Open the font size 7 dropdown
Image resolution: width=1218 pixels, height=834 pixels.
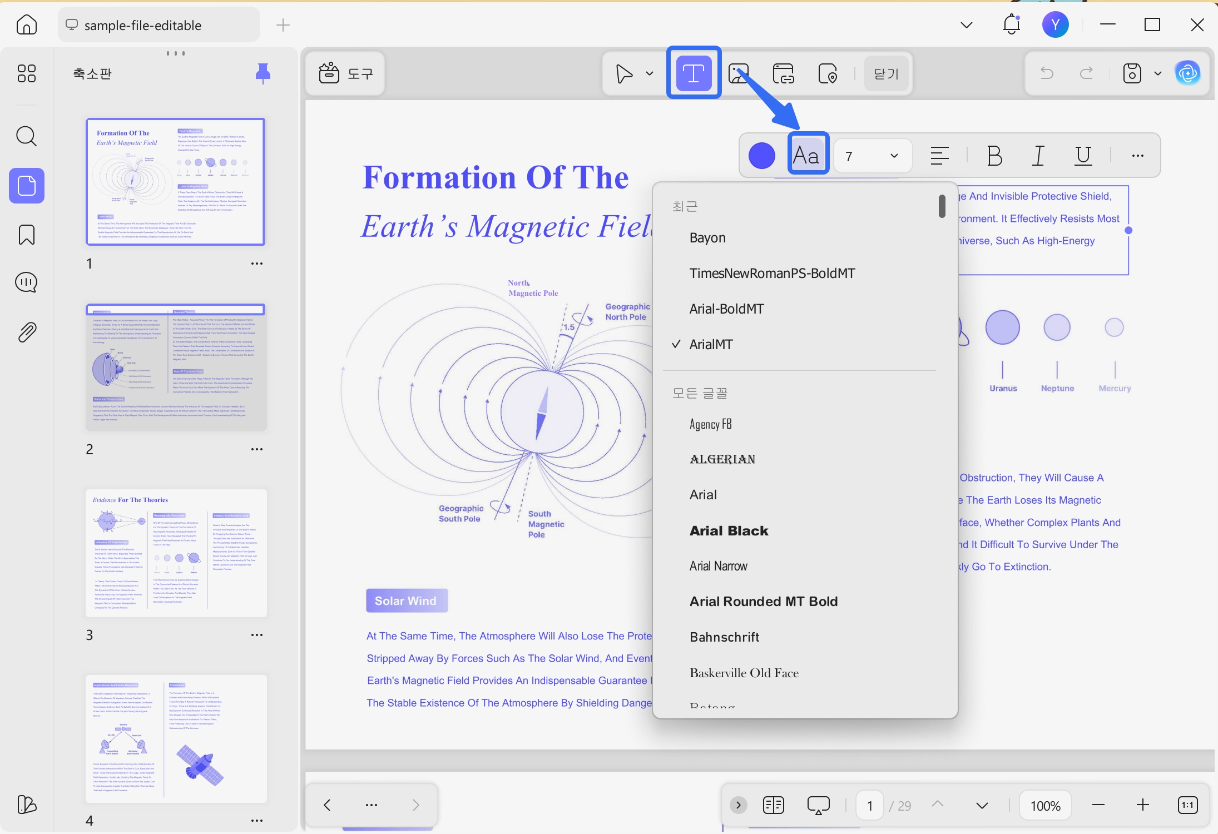pos(873,156)
